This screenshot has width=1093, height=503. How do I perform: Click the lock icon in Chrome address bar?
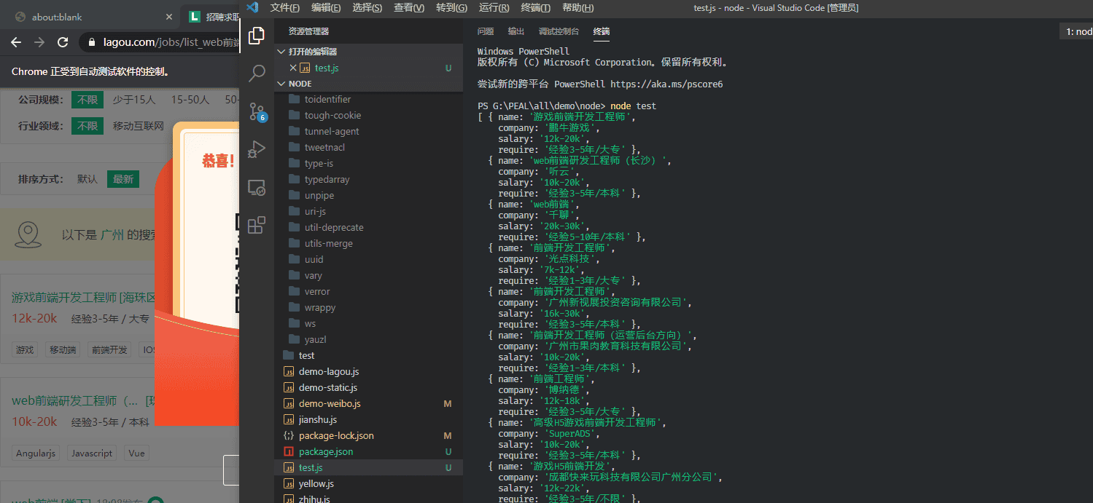[92, 42]
